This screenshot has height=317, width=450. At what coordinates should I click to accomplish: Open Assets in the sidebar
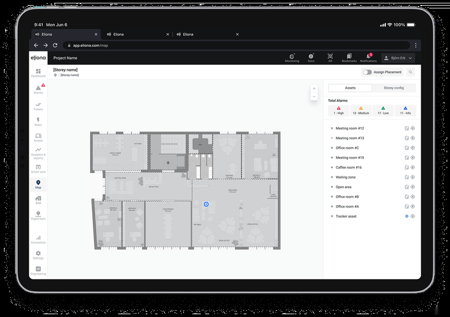(x=38, y=137)
